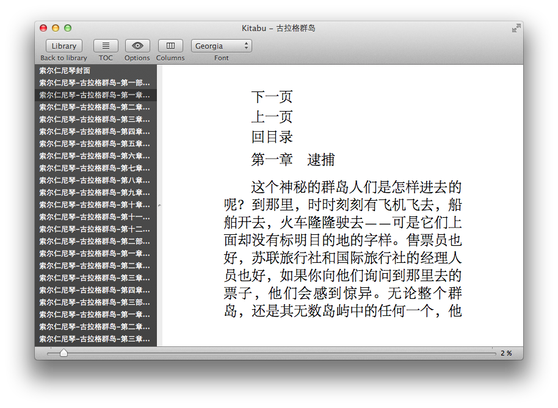
Task: Click the font popup stepper arrows
Action: (x=246, y=46)
